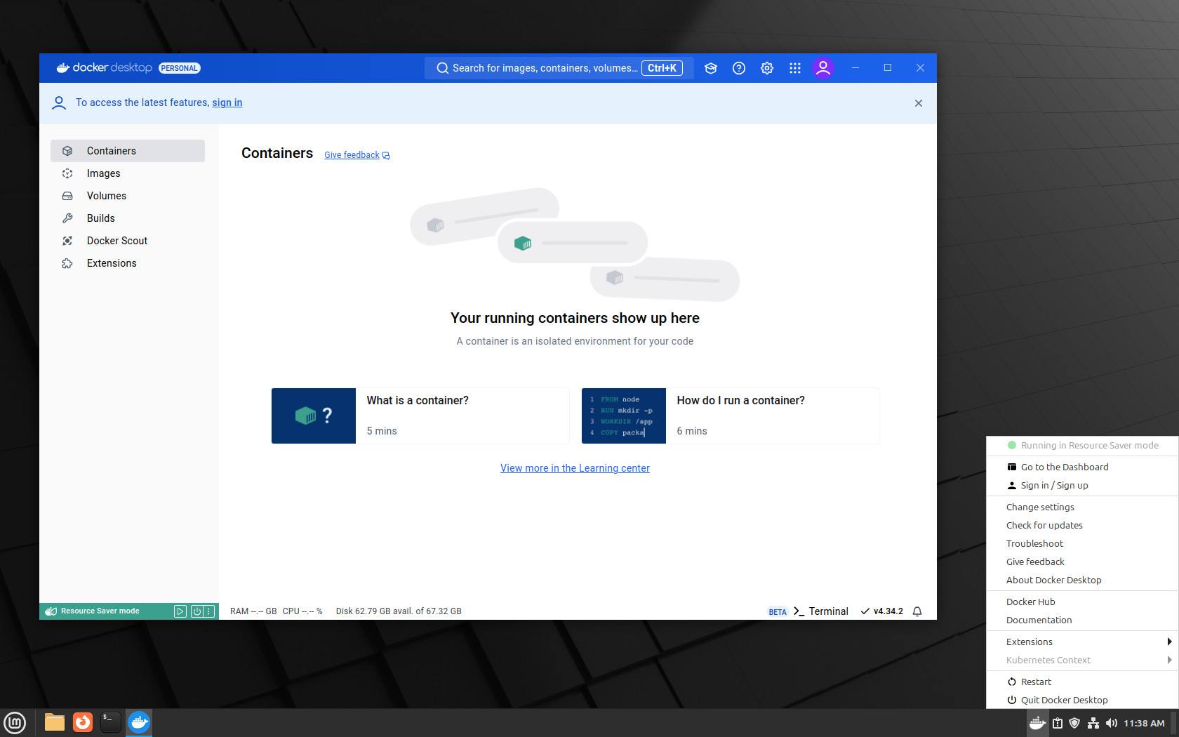Open the terminal taskbar icon
1179x737 pixels.
tap(111, 722)
